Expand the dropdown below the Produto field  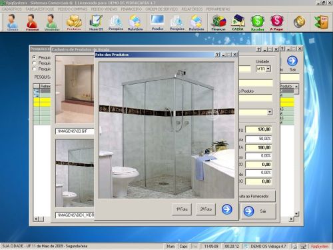(x=270, y=112)
